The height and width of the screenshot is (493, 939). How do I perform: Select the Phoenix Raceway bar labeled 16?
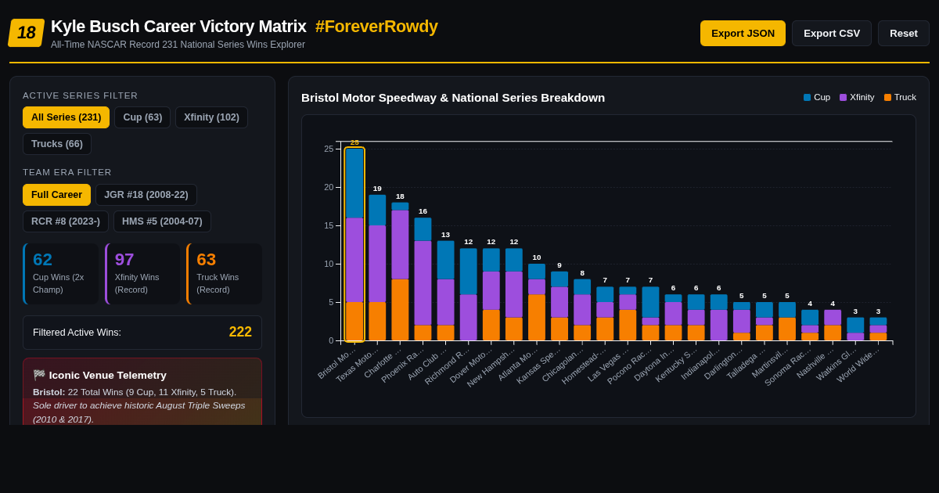[x=423, y=279]
